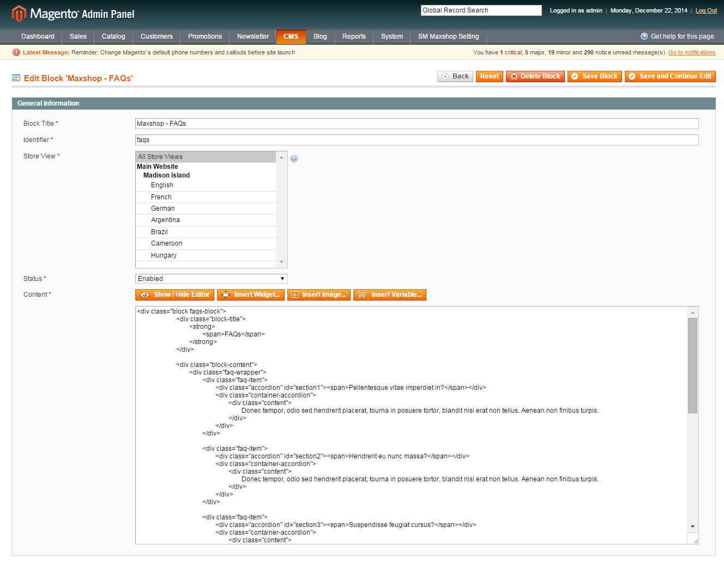
Task: Click the Magento logo icon
Action: point(19,13)
